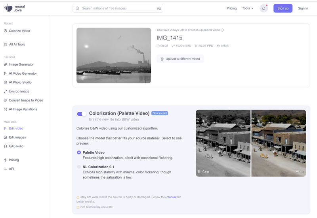Screen dimensions: 317x218
Task: Click the neural.love heart logo
Action: pyautogui.click(x=8, y=8)
